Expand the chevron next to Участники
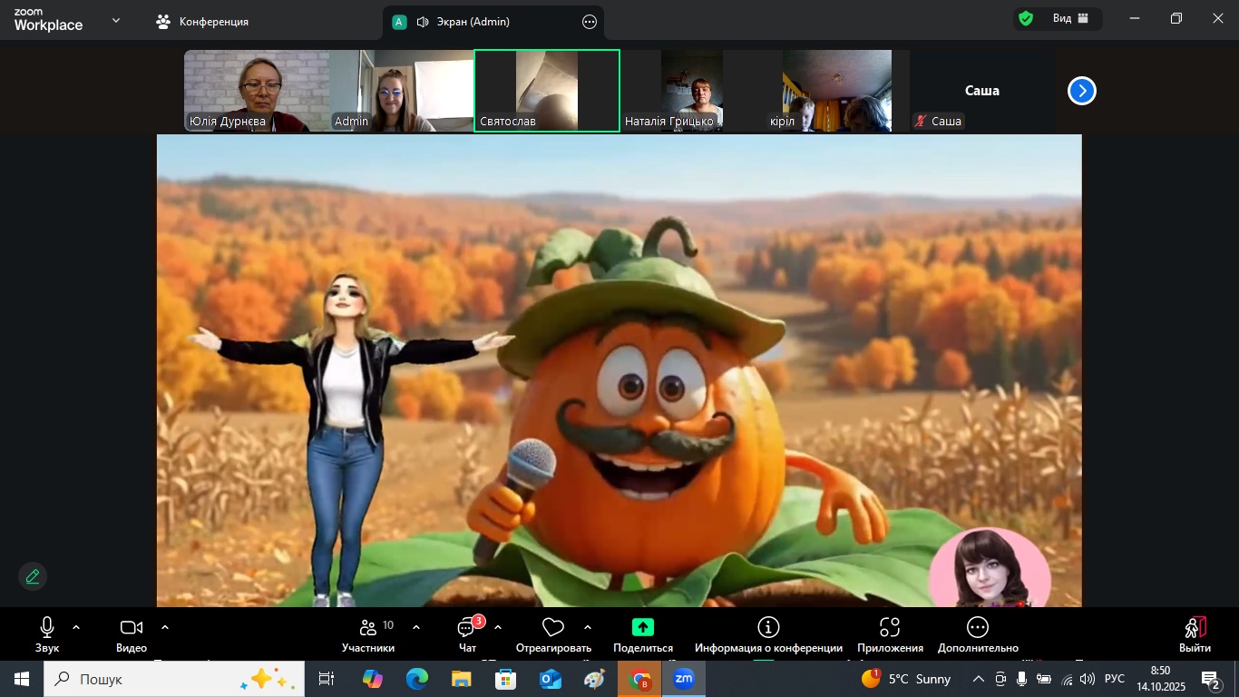 (416, 627)
